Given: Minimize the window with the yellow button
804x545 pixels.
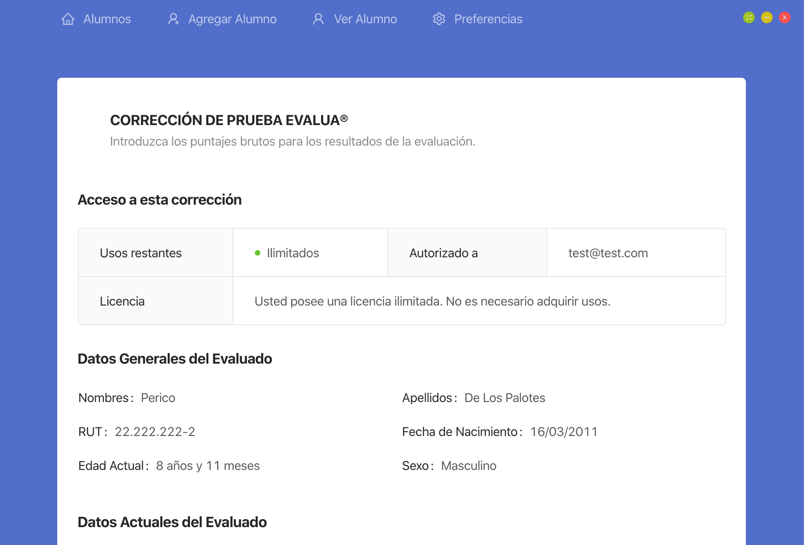Looking at the screenshot, I should coord(767,17).
